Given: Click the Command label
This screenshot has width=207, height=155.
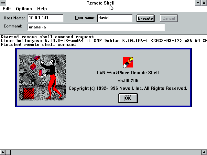Looking at the screenshot, I should [13, 26].
